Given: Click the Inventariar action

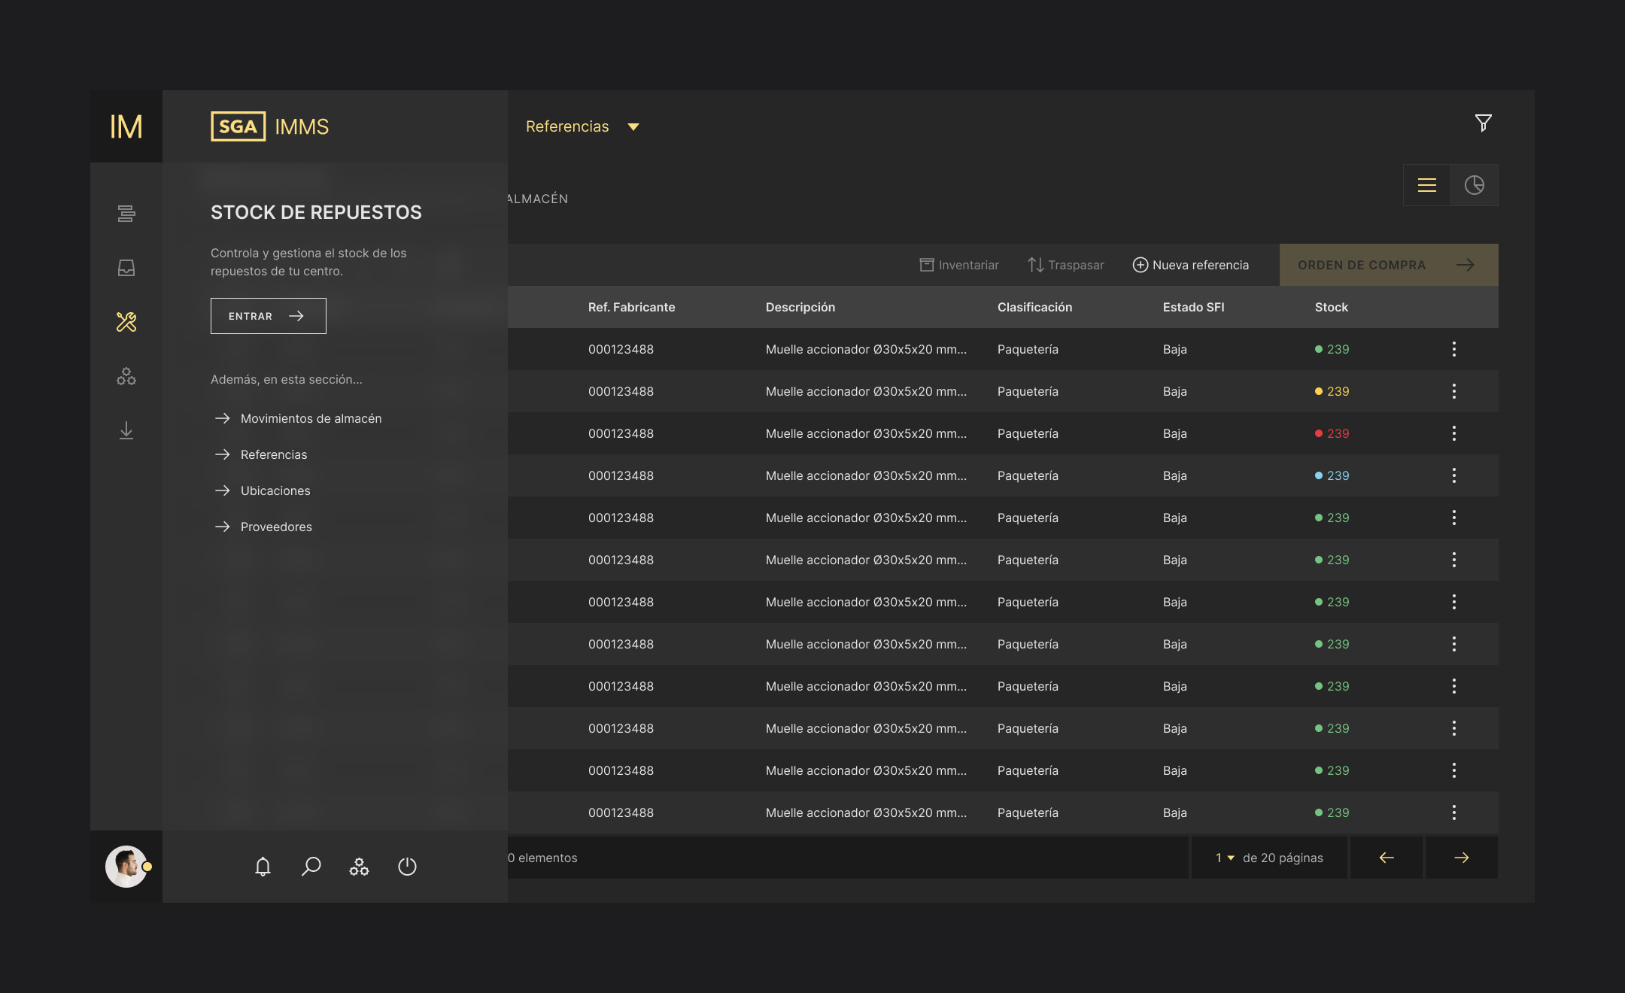Looking at the screenshot, I should [959, 265].
